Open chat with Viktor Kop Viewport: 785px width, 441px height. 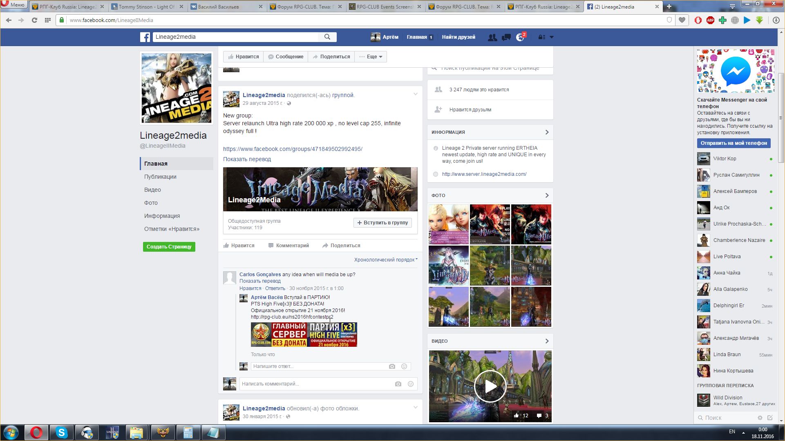(x=735, y=159)
